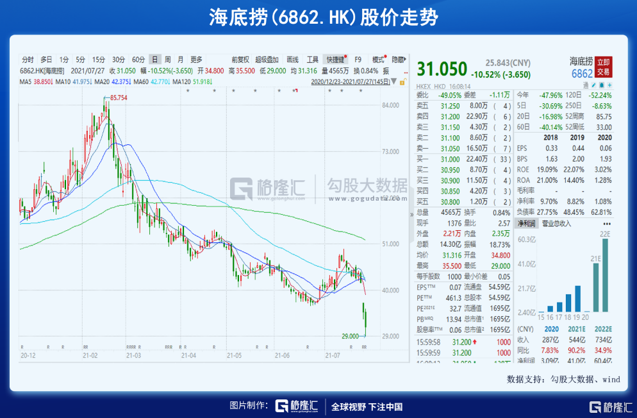637x418 pixels.
Task: Click the 25.843(CNY) converted price
Action: 508,63
